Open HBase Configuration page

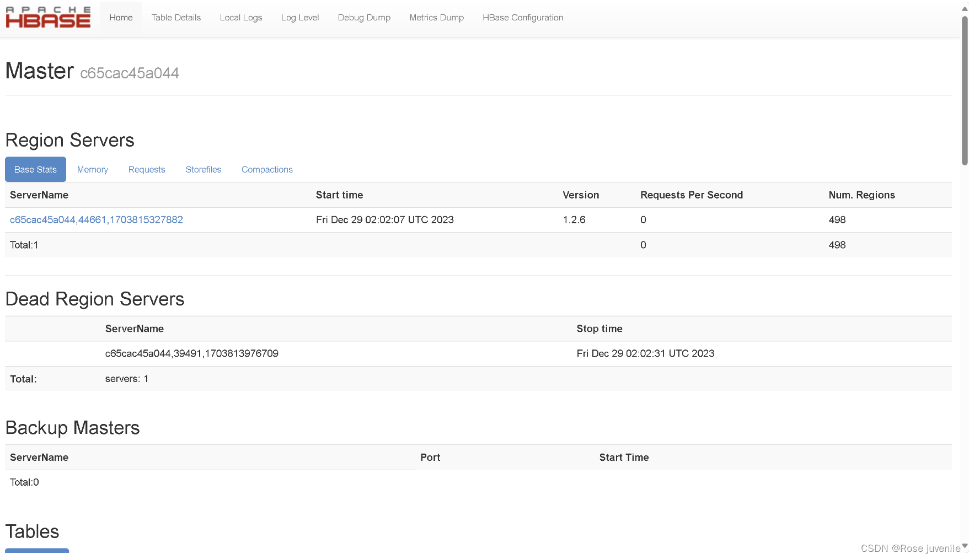click(x=523, y=18)
